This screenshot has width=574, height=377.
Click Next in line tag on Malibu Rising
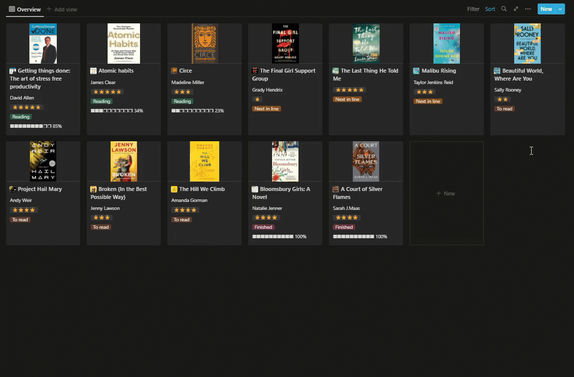[428, 101]
